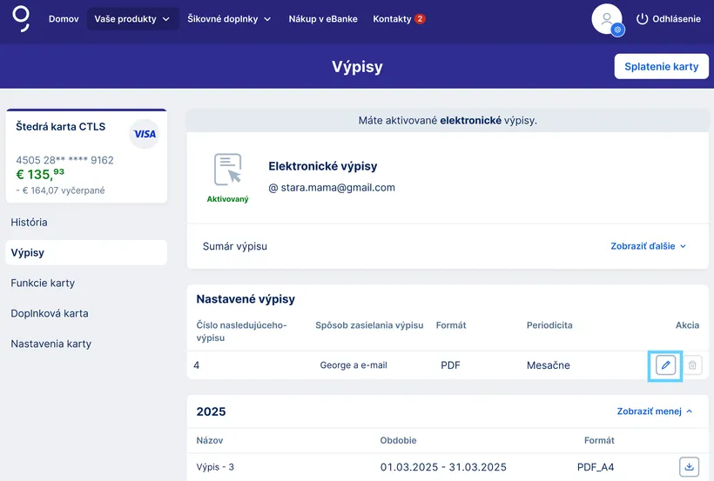Log out using the Odhlásenie text
The image size is (714, 481).
click(677, 19)
